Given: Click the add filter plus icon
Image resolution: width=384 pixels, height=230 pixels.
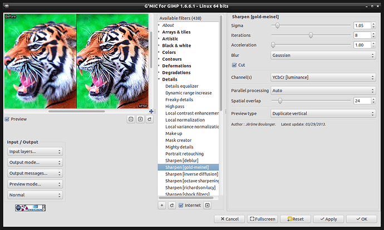Looking at the screenshot, I should pyautogui.click(x=162, y=205).
